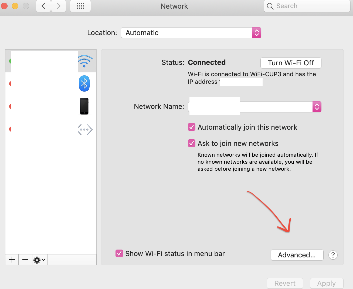Open the Location dropdown

click(191, 33)
